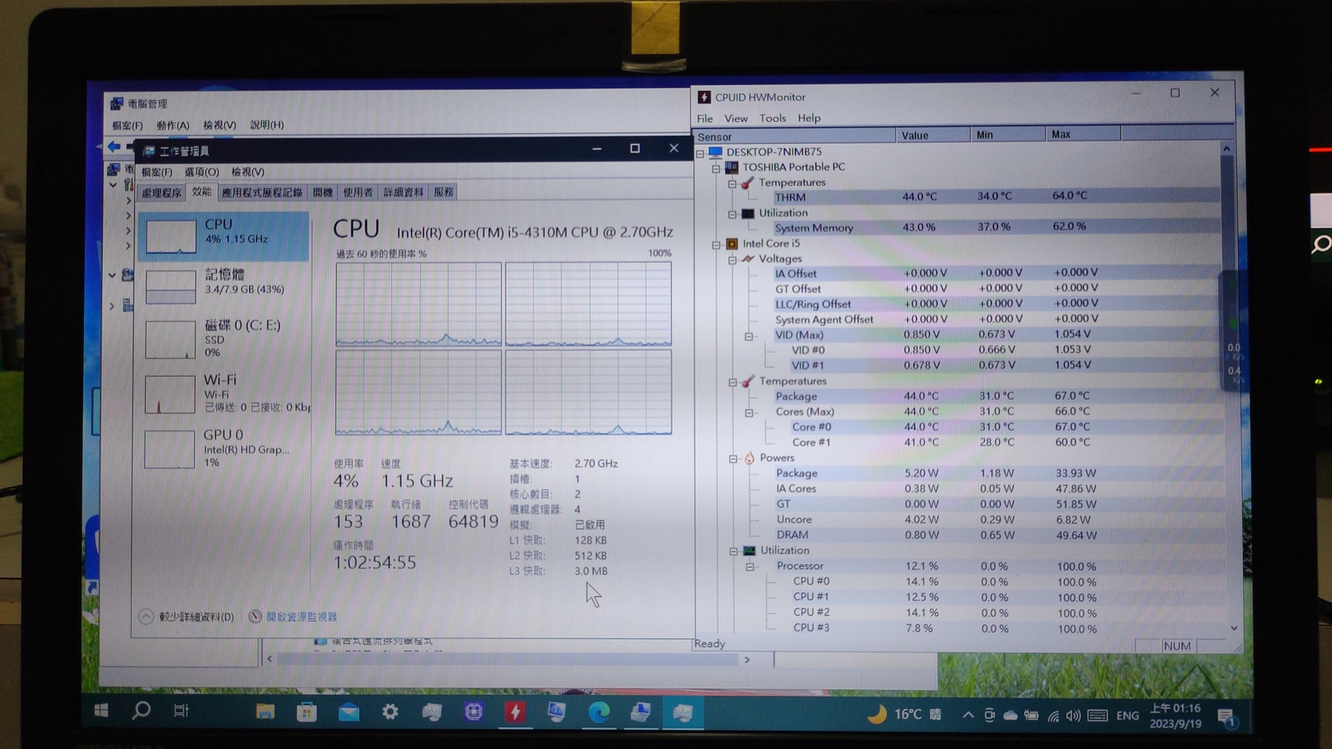Open Microsoft Store taskbar icon
1332x749 pixels.
306,712
